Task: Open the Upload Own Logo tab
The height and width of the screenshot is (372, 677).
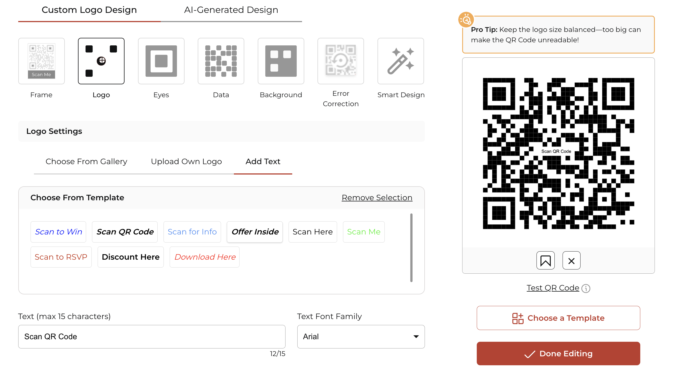Action: click(x=186, y=162)
